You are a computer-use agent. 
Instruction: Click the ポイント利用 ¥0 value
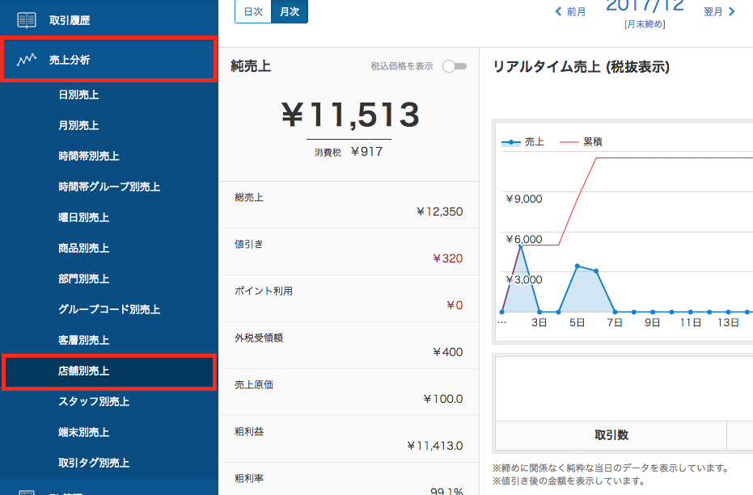[455, 305]
